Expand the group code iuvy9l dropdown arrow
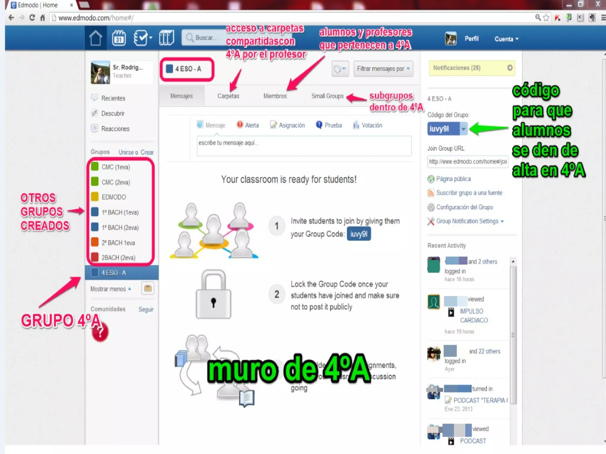Viewport: 606px width, 454px height. pos(463,129)
